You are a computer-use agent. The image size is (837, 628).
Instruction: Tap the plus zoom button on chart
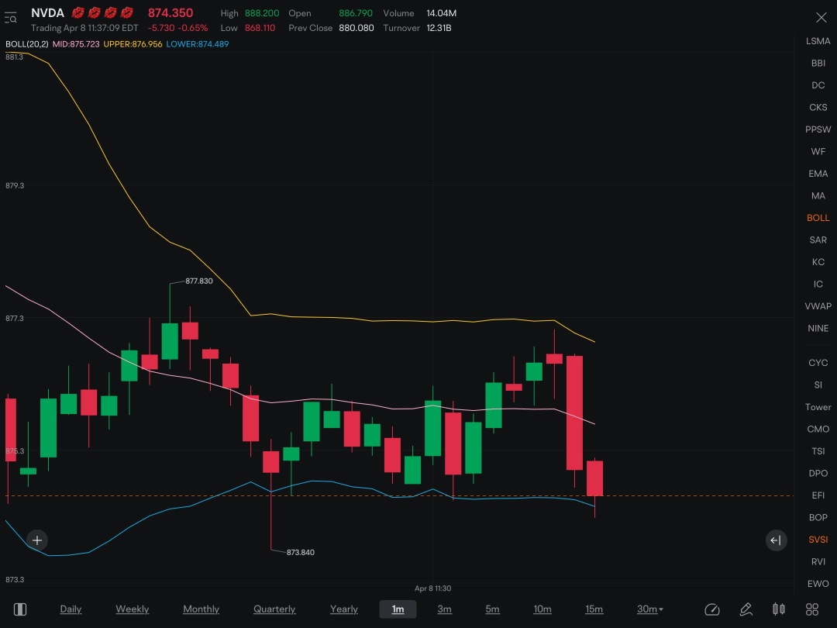click(x=37, y=540)
